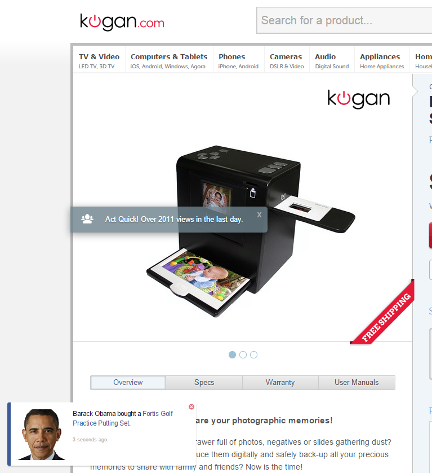Click Barack Obama's profile photo
This screenshot has height=473, width=432.
[41, 435]
